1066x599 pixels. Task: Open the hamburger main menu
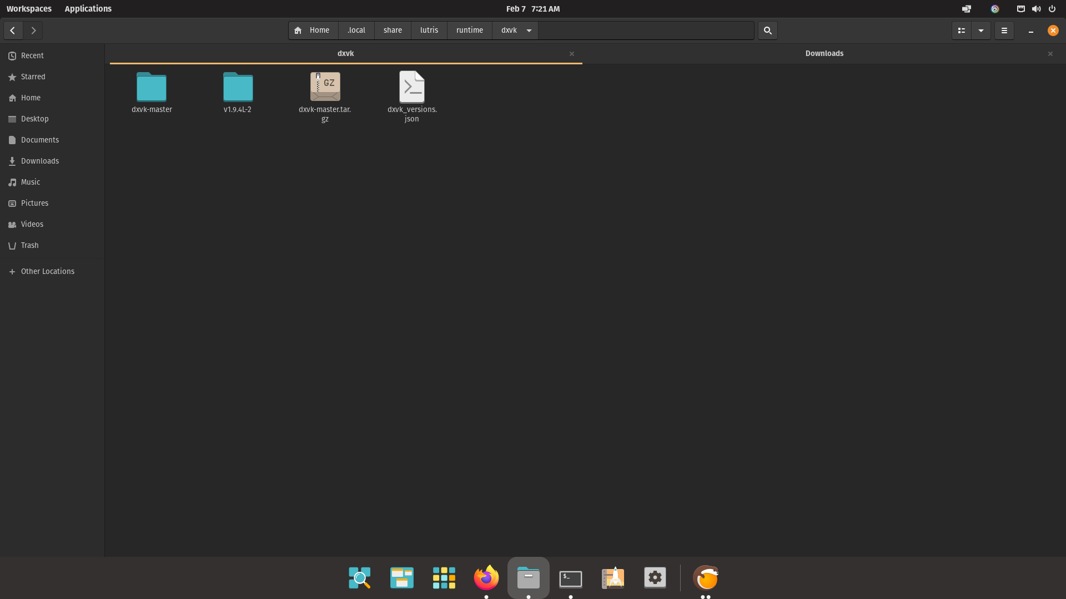1004,31
